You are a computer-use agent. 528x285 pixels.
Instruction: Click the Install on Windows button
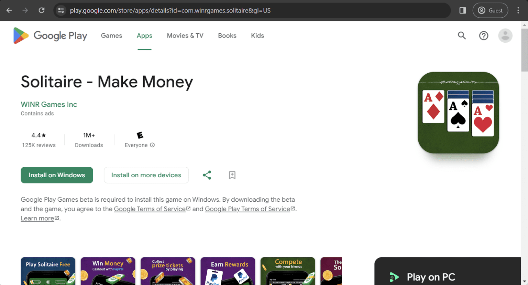57,175
